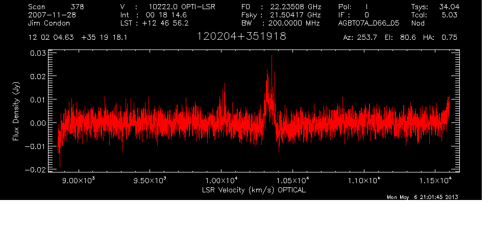This screenshot has height=250, width=491.
Task: Click x-axis tick label 1.05×10⁴
Action: (x=293, y=181)
